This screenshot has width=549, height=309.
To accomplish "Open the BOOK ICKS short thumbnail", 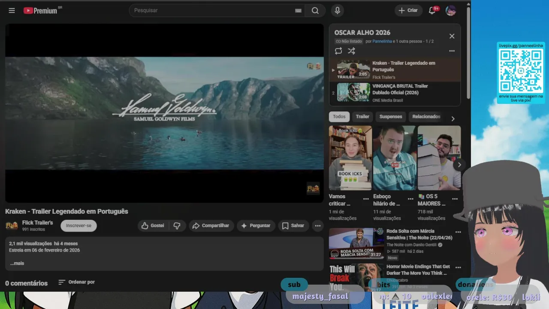I will tap(350, 158).
